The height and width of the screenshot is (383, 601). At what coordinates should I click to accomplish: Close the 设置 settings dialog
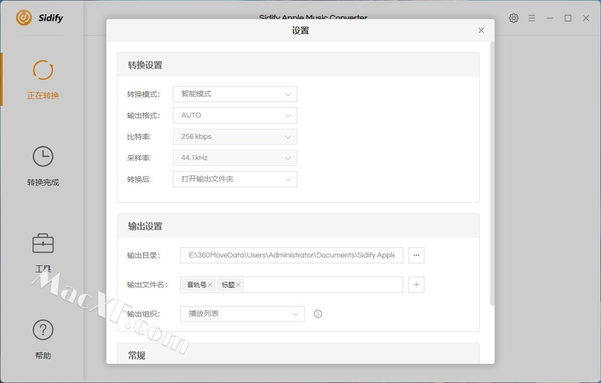481,30
